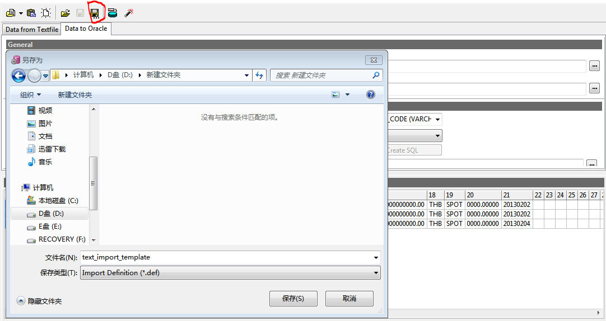Click the paste from clipboard toolbar icon
The width and height of the screenshot is (606, 321).
click(x=31, y=13)
